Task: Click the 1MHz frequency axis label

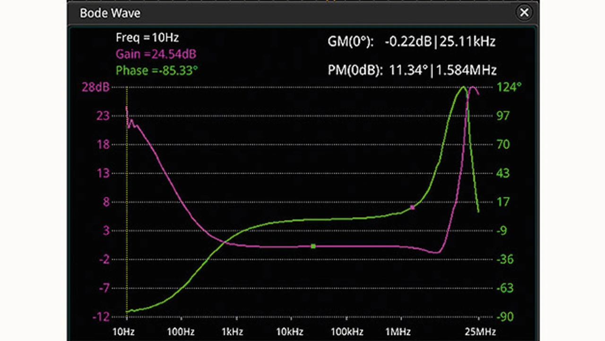Action: pyautogui.click(x=398, y=331)
